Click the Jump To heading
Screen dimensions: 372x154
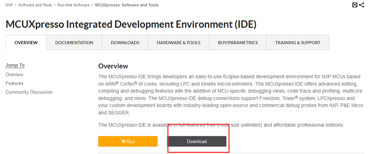[15, 65]
